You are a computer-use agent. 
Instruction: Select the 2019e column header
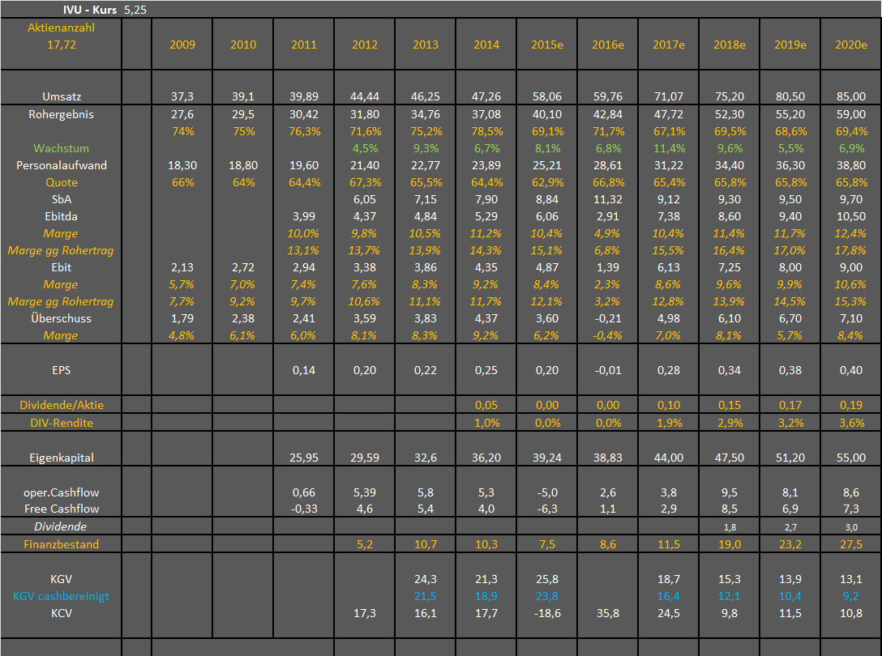point(790,45)
